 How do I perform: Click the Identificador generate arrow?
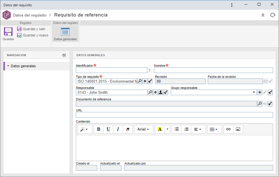[x=149, y=70]
